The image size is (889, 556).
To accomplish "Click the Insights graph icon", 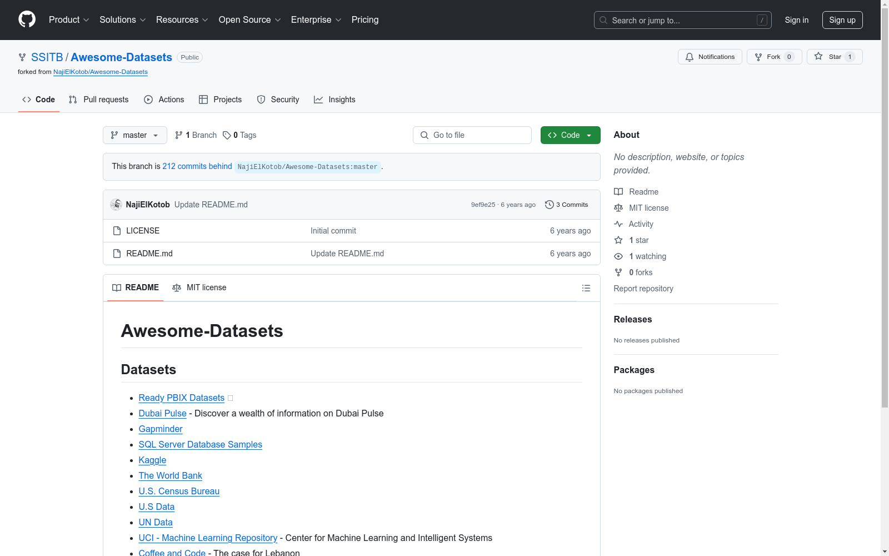I will click(x=318, y=100).
